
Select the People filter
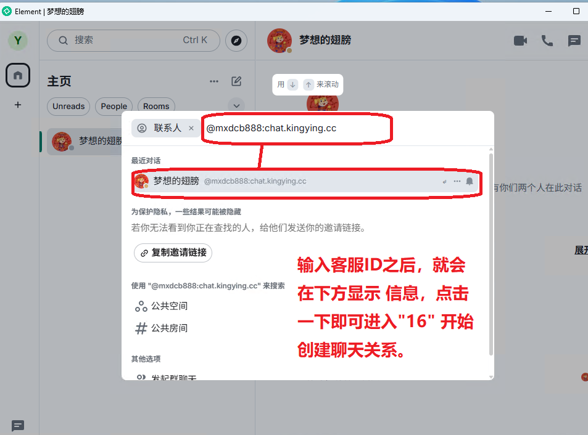tap(114, 107)
